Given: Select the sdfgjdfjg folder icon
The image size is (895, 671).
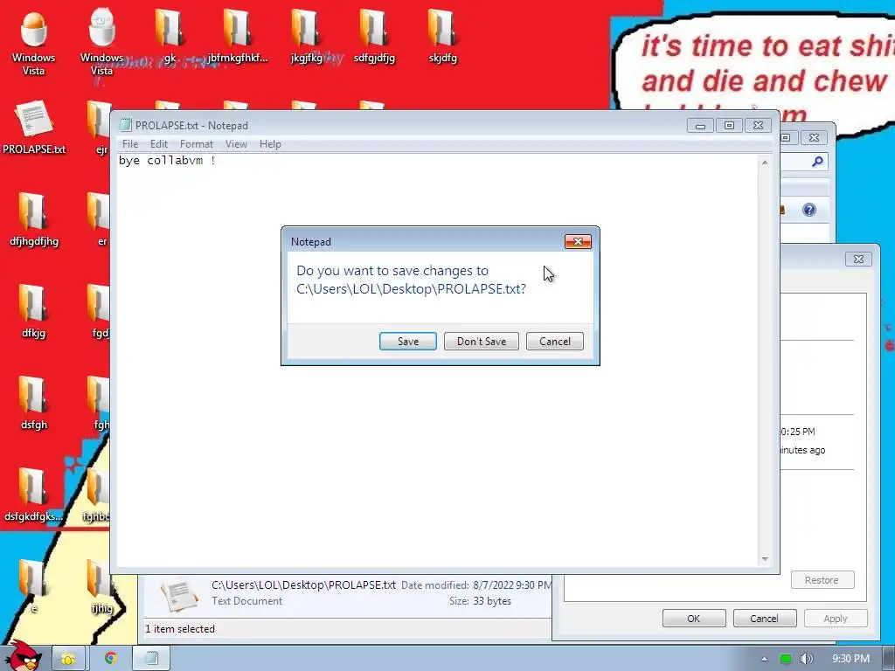Looking at the screenshot, I should pyautogui.click(x=374, y=35).
